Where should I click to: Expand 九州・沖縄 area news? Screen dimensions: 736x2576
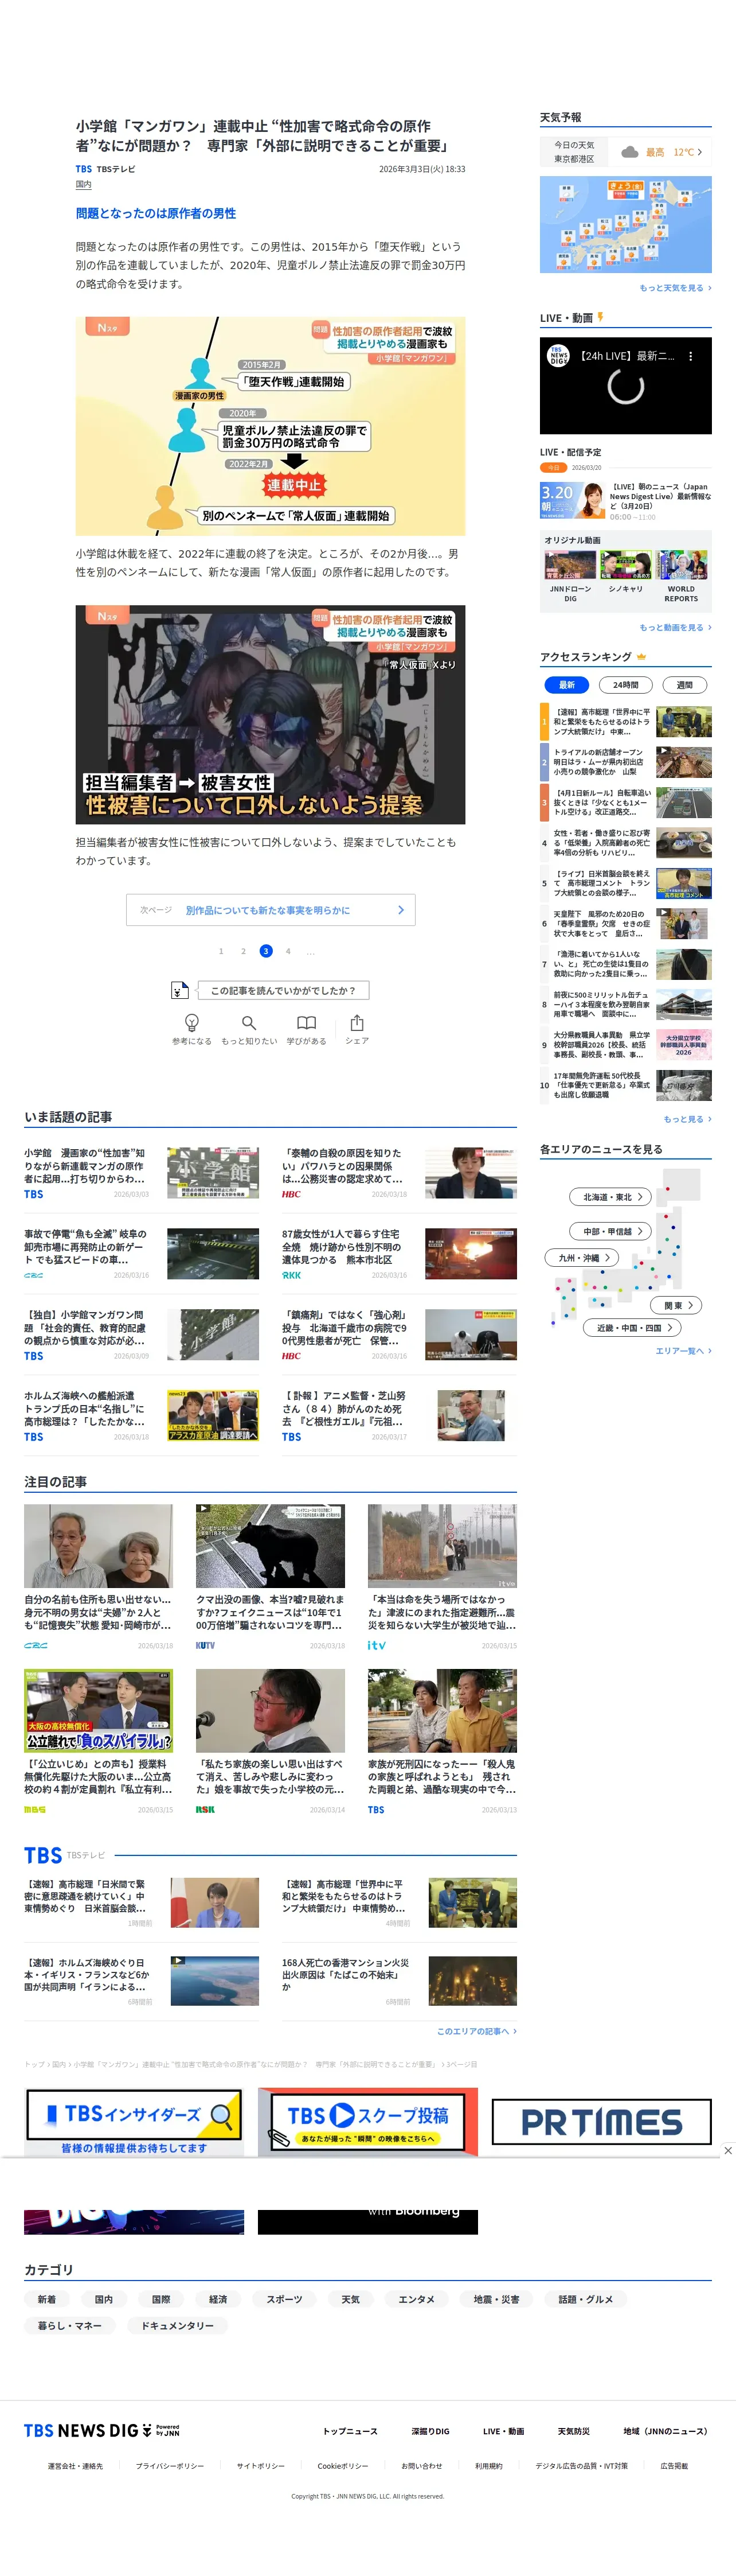(582, 1258)
